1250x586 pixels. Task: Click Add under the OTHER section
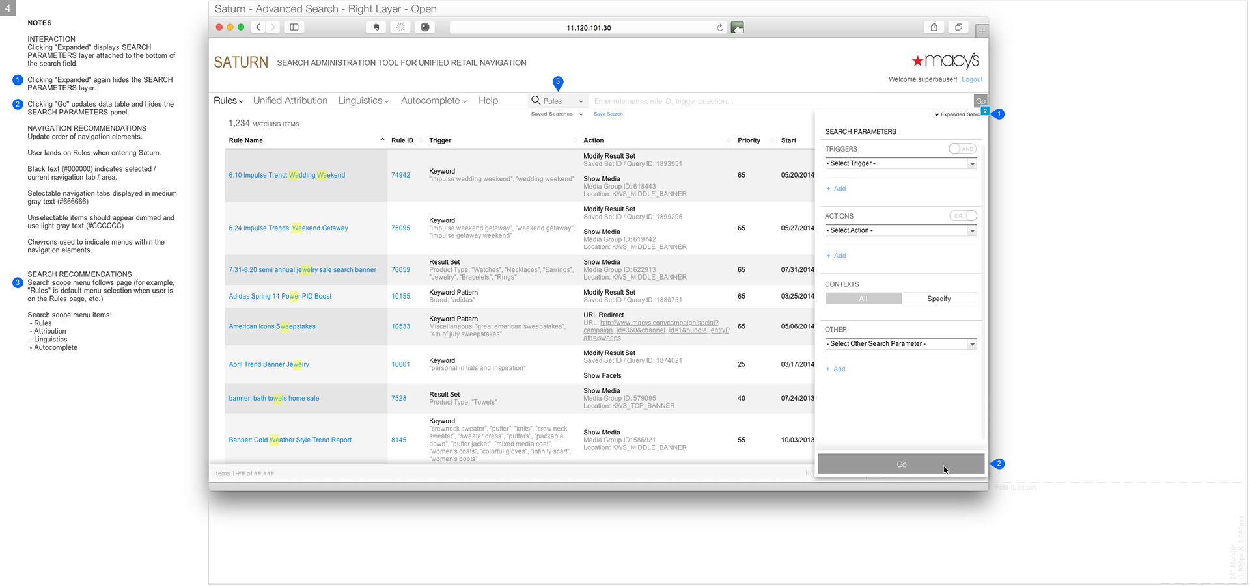(x=836, y=369)
